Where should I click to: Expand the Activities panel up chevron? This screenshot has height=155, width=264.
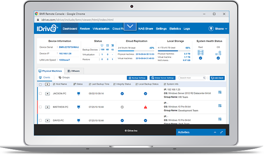click(215, 132)
